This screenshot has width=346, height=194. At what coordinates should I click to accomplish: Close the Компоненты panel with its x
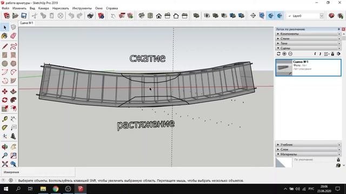click(x=339, y=34)
